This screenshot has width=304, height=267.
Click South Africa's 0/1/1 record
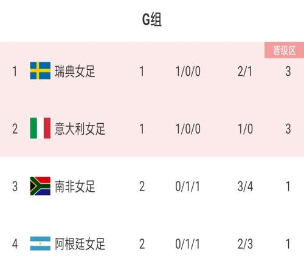click(187, 186)
